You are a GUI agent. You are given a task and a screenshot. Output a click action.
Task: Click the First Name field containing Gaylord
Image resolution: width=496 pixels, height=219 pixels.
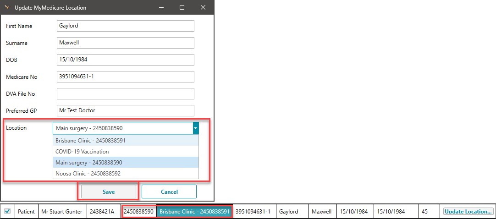125,26
